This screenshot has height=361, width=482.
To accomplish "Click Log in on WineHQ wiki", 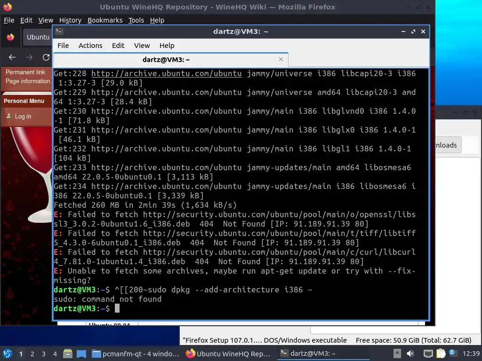I will coord(23,117).
